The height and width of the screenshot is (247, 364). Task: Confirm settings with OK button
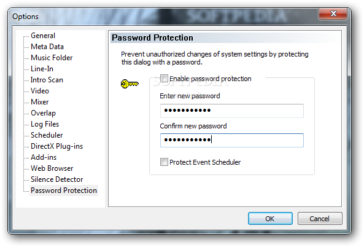pyautogui.click(x=270, y=218)
